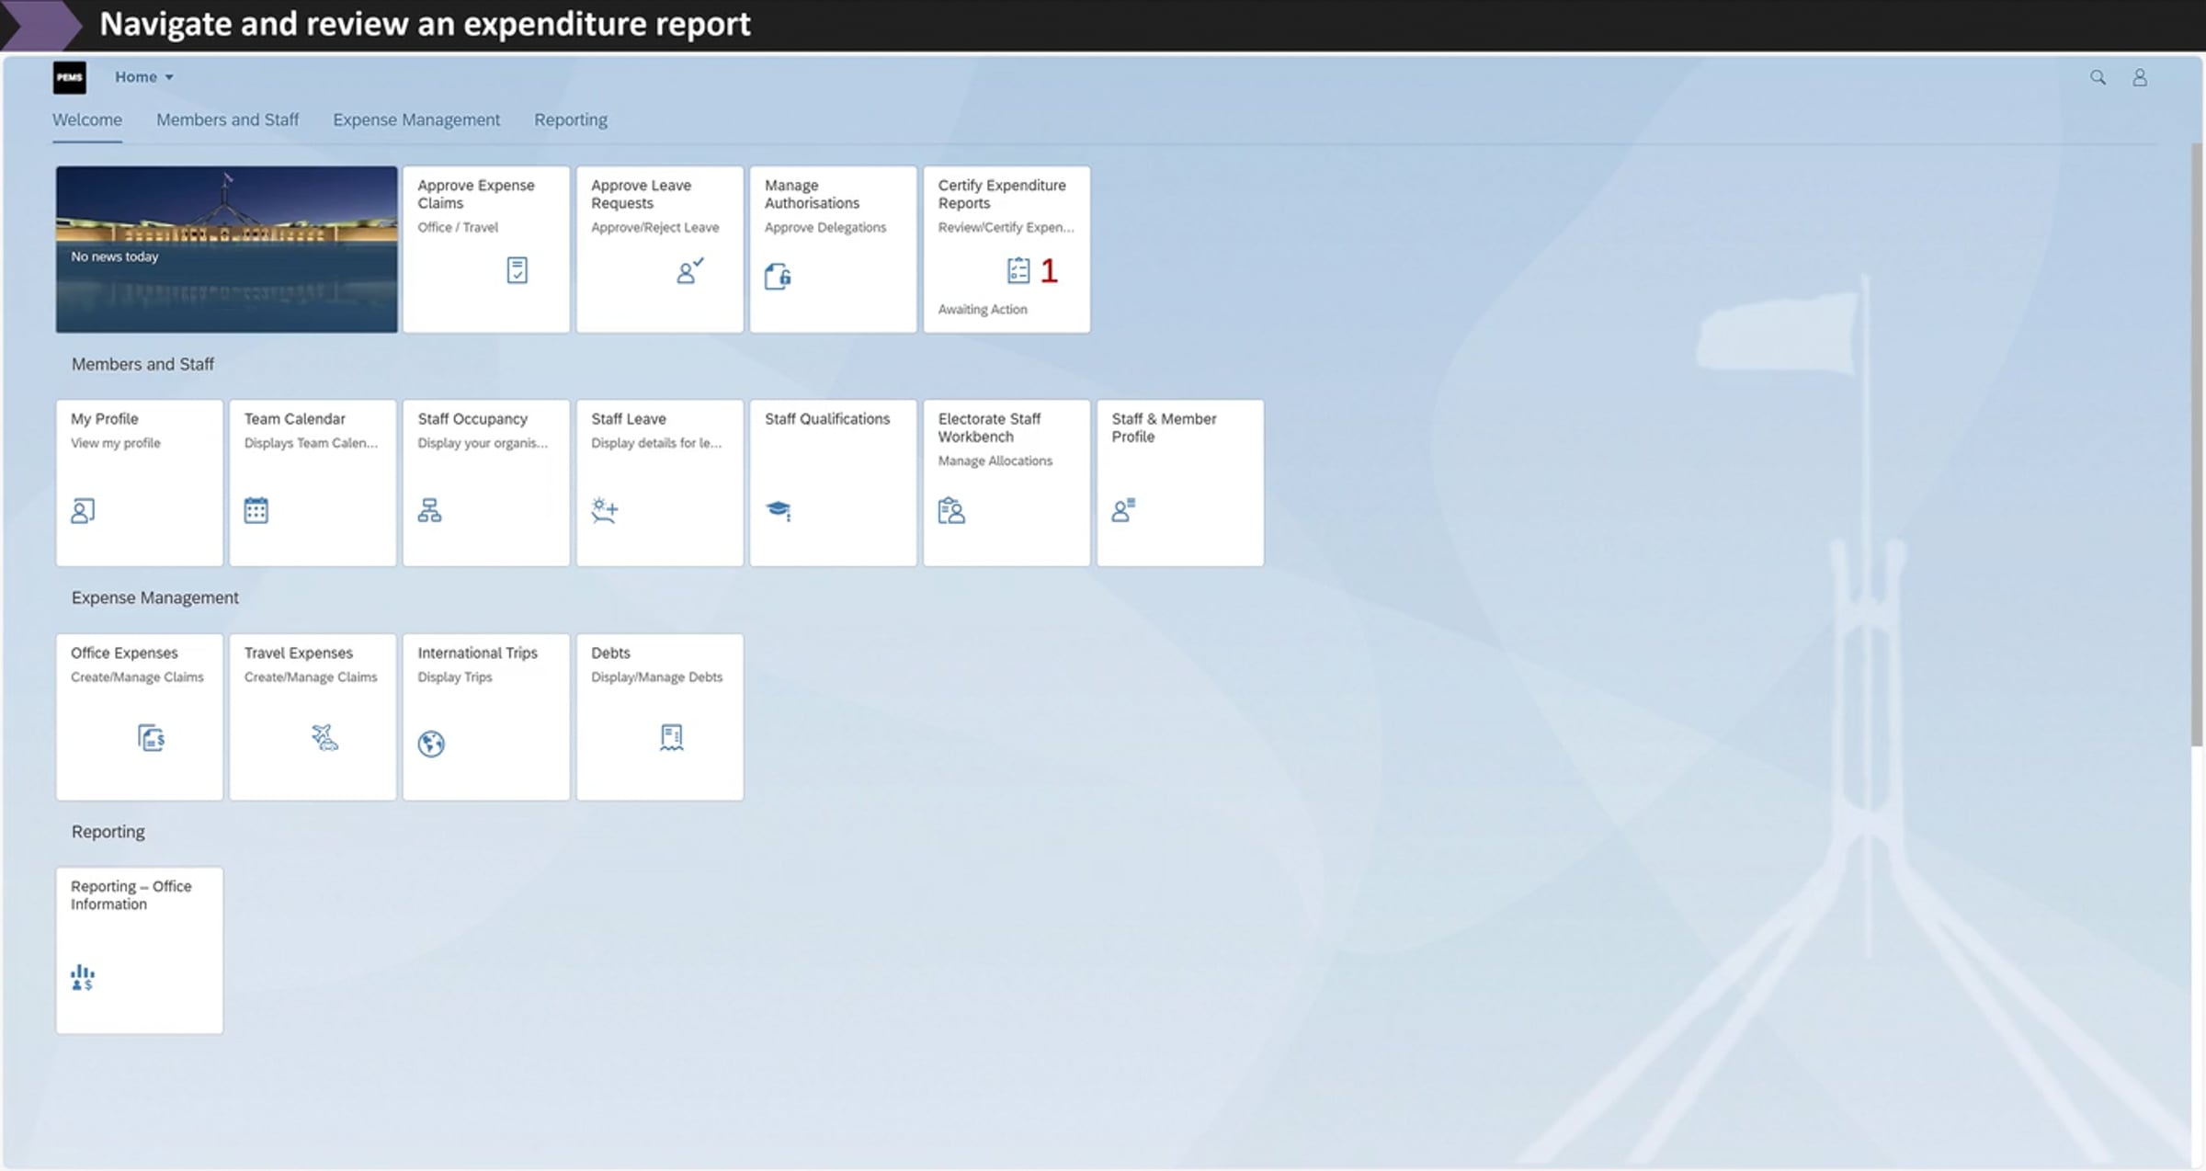The image size is (2206, 1171).
Task: Click the PEMS logo icon
Action: pyautogui.click(x=70, y=77)
